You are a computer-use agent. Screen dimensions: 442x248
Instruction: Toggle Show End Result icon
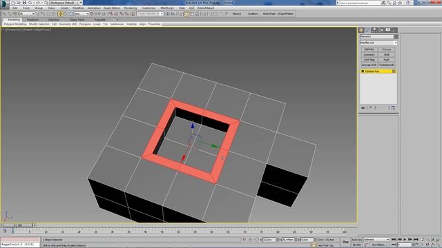click(371, 107)
